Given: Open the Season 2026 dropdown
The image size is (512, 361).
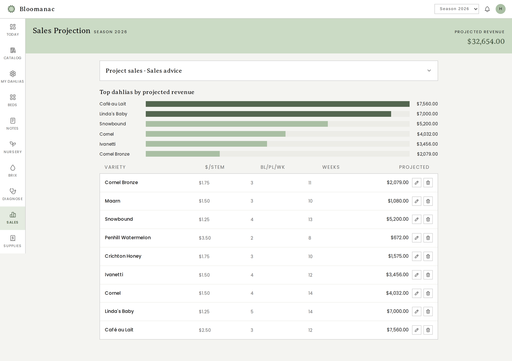Looking at the screenshot, I should point(457,9).
